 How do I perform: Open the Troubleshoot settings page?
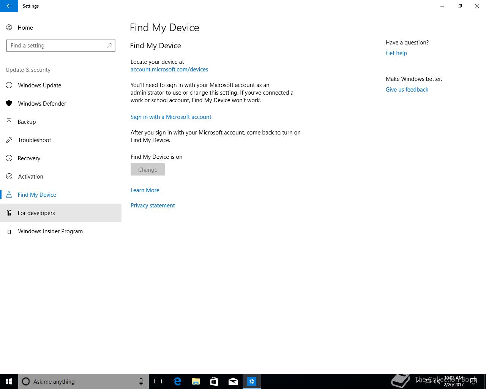pos(61,140)
